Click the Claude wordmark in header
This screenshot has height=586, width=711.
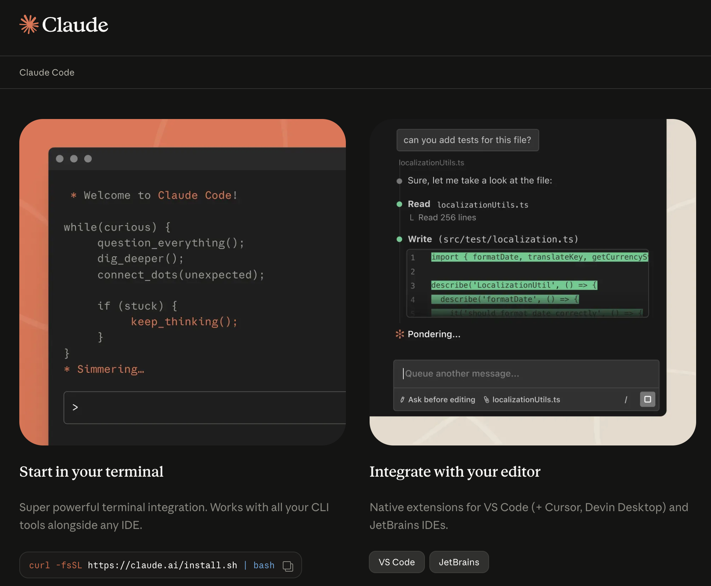point(75,25)
